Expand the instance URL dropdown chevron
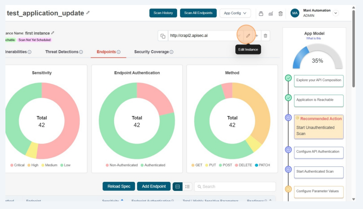The image size is (363, 209). pos(239,36)
